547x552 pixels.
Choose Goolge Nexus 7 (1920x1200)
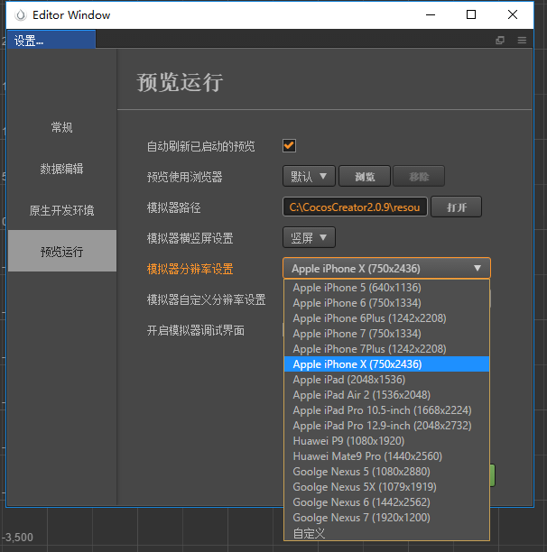coord(386,518)
